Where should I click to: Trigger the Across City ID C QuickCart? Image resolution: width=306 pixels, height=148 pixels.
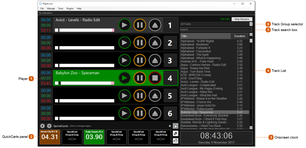(50, 137)
